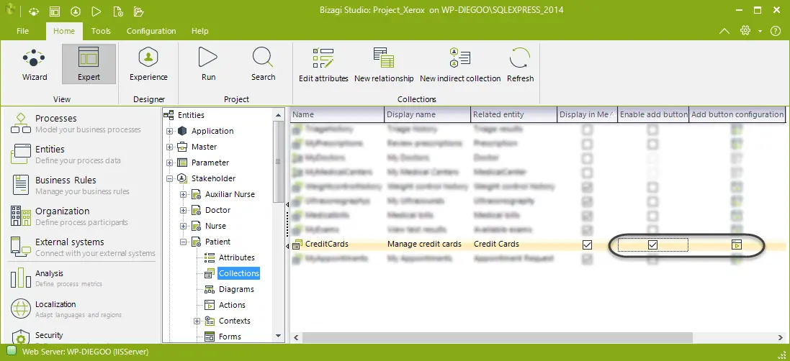
Task: Toggle Enable add button for TriageHistory row
Action: click(x=653, y=129)
